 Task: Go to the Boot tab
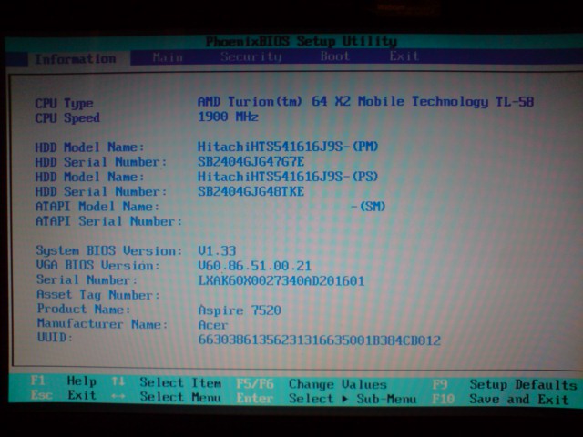point(335,56)
